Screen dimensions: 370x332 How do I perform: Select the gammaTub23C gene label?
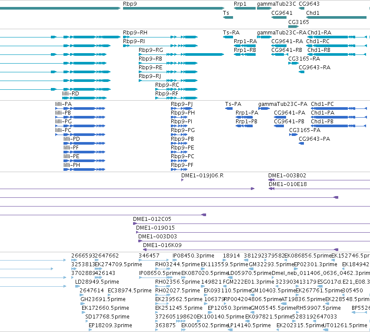(x=276, y=4)
